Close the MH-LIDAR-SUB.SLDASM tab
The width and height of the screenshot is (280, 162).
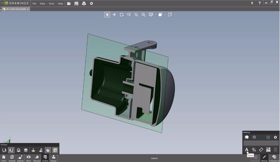point(28,9)
